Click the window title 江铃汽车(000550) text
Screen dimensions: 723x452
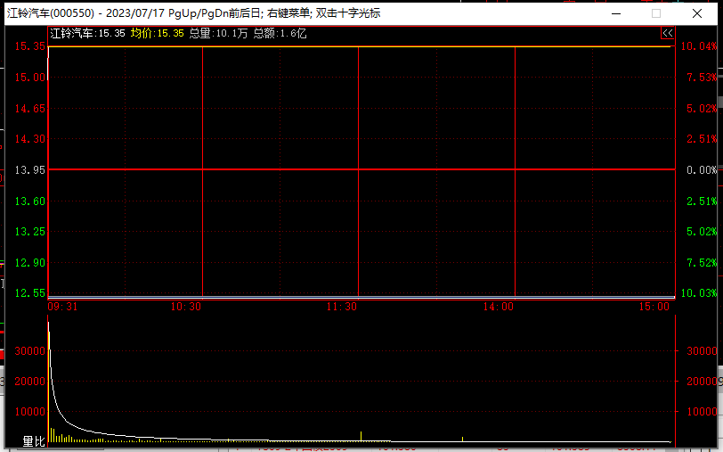pyautogui.click(x=51, y=13)
